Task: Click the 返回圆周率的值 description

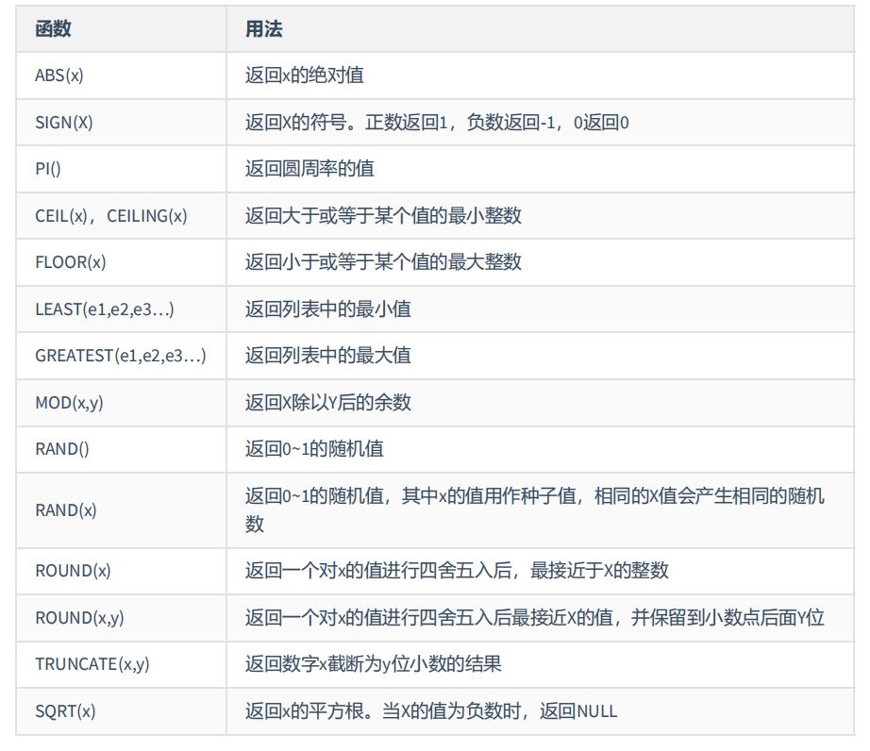Action: click(310, 169)
